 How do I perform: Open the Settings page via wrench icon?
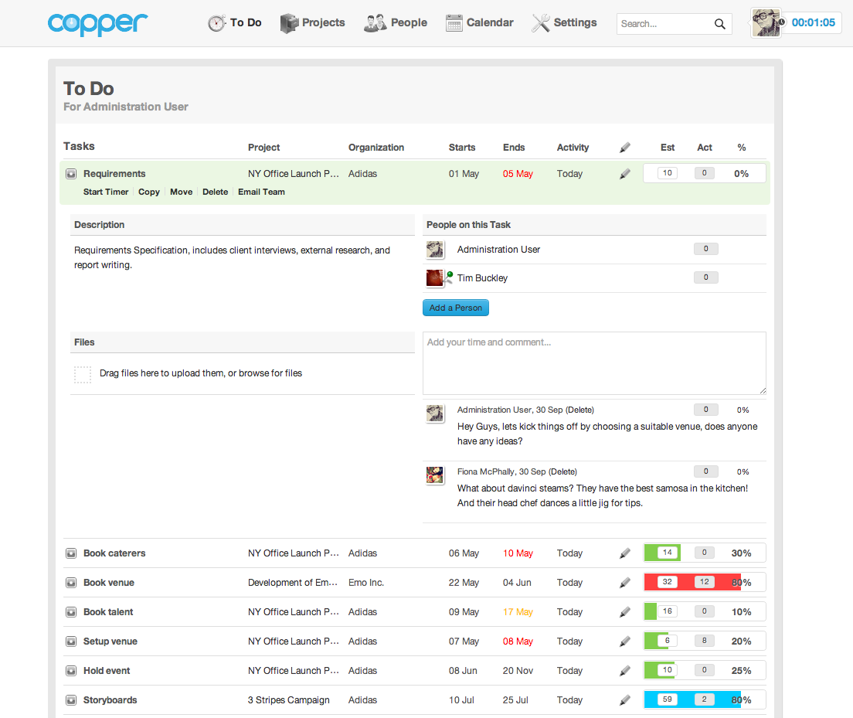click(539, 22)
